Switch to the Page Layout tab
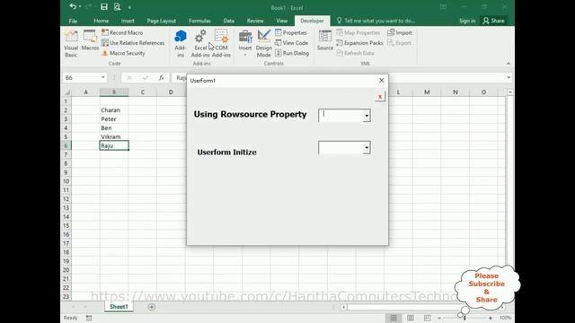This screenshot has height=323, width=575. pyautogui.click(x=162, y=21)
